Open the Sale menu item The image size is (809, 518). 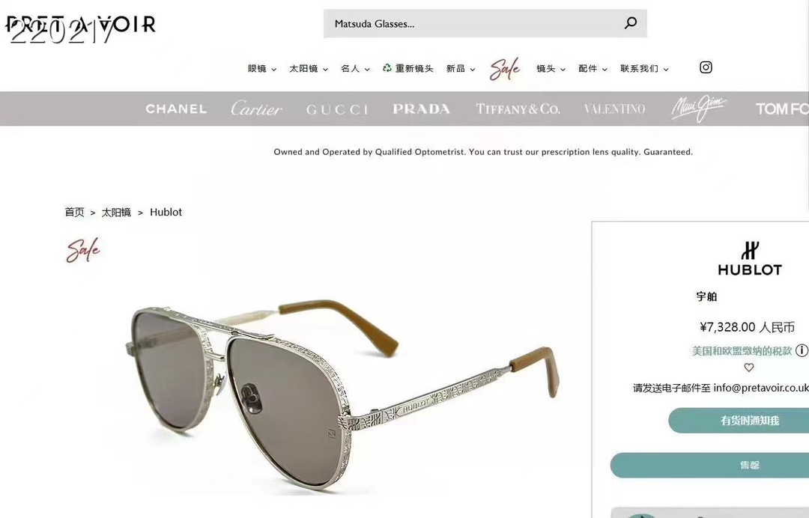pos(505,69)
